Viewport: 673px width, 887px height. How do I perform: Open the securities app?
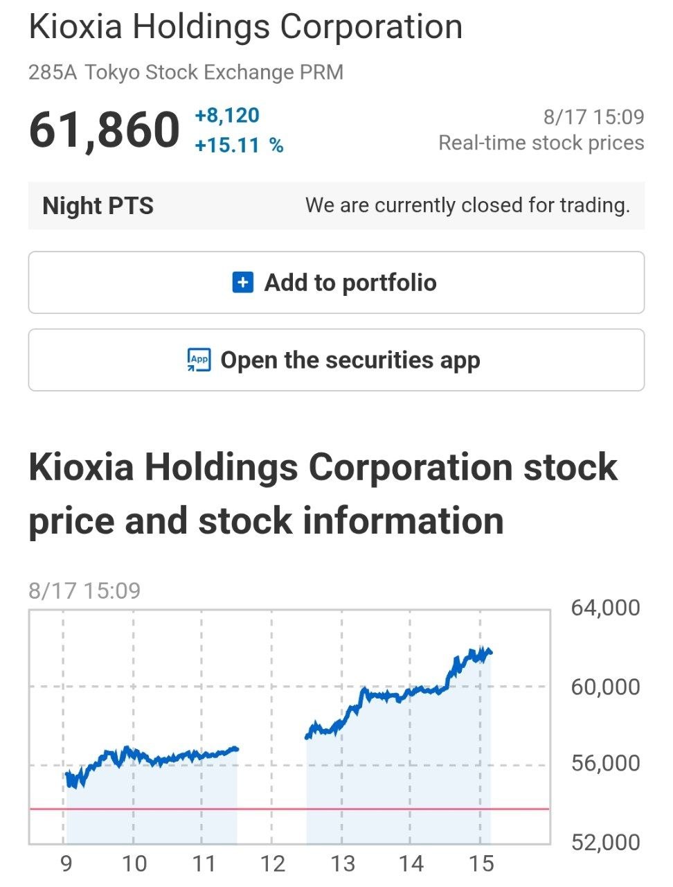[x=336, y=360]
